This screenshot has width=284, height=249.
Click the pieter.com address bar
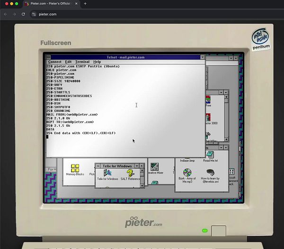156,14
